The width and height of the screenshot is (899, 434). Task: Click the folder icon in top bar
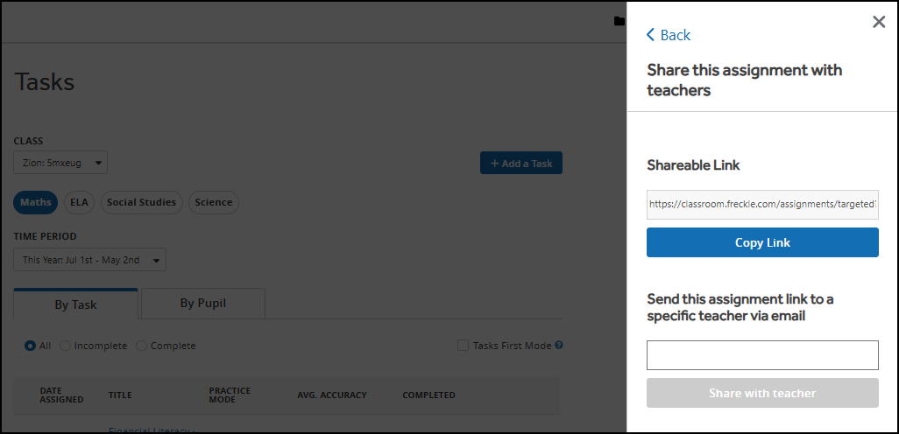619,22
